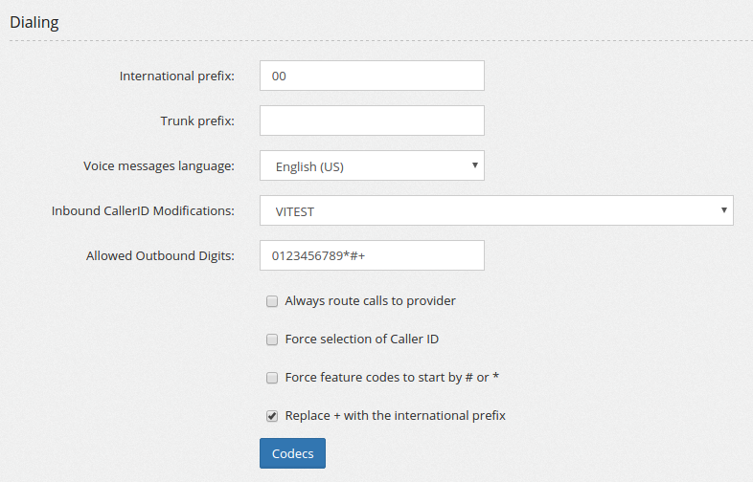Click the Dialing section heading

34,23
